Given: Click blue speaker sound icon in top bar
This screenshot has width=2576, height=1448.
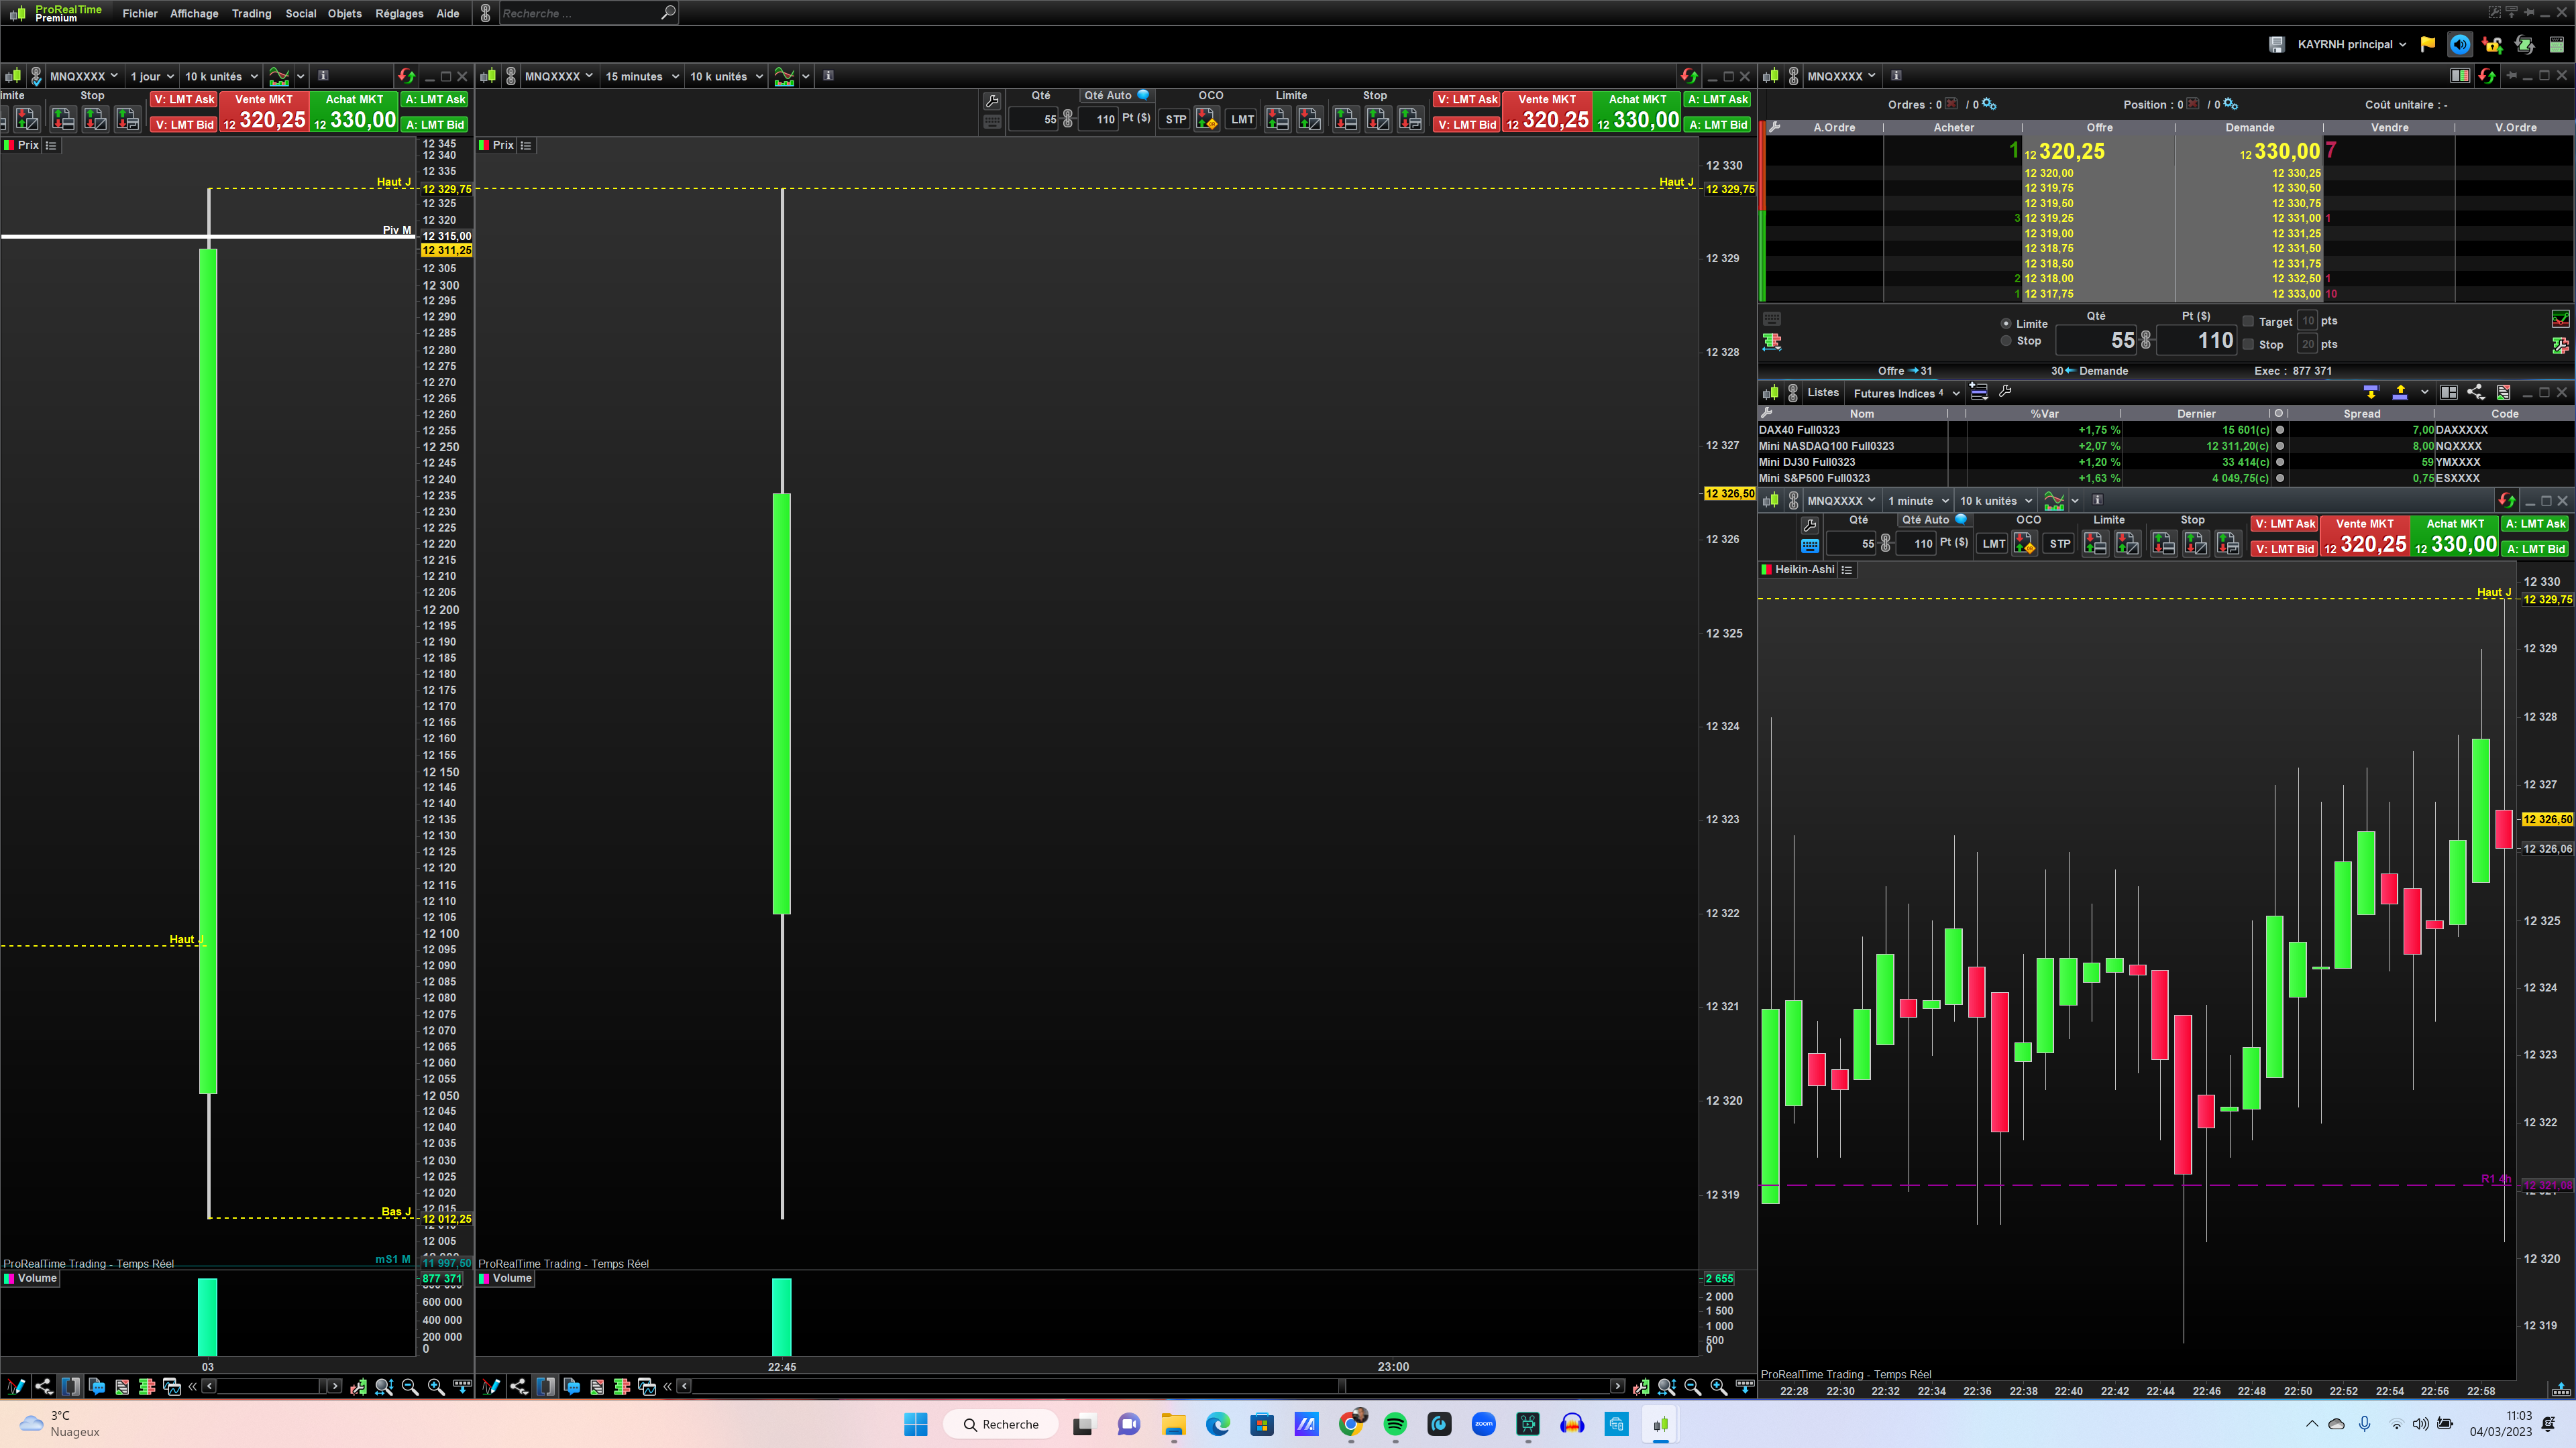Looking at the screenshot, I should pyautogui.click(x=2459, y=44).
